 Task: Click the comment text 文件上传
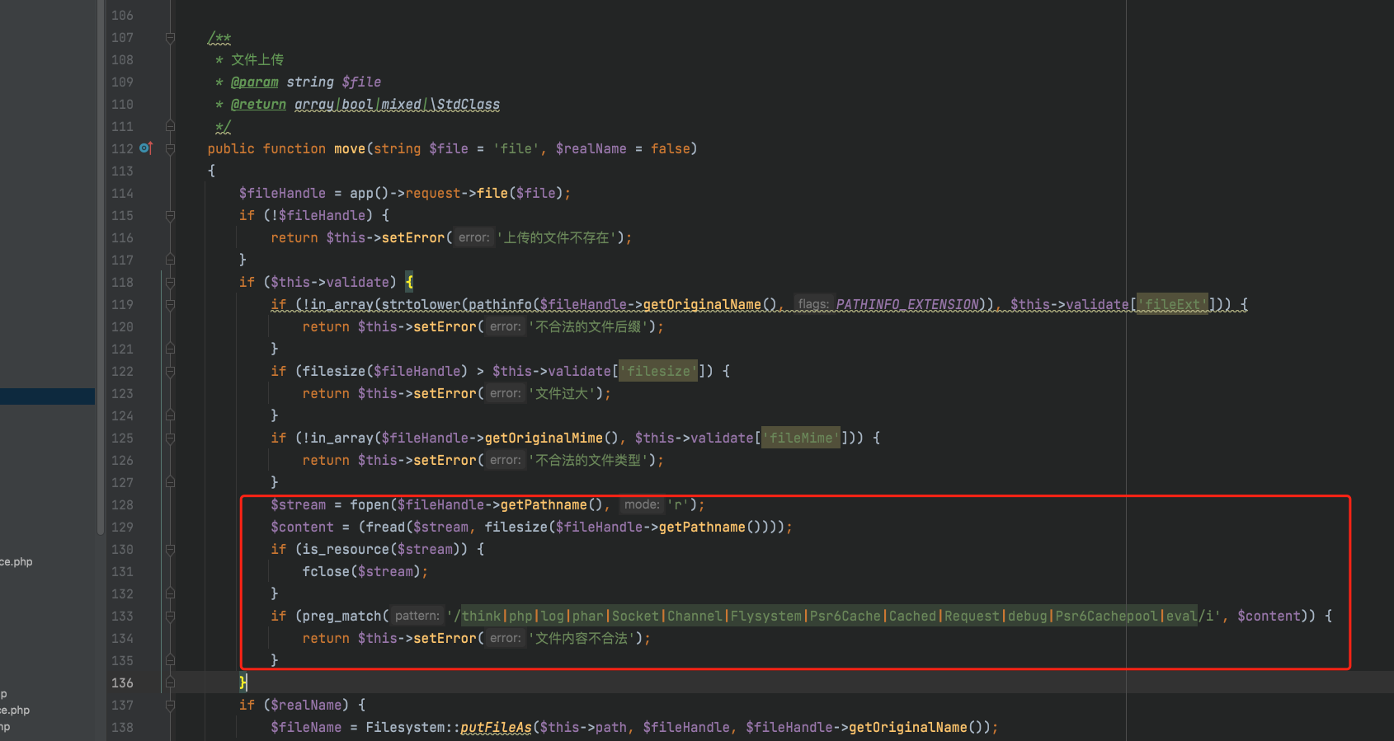[257, 60]
